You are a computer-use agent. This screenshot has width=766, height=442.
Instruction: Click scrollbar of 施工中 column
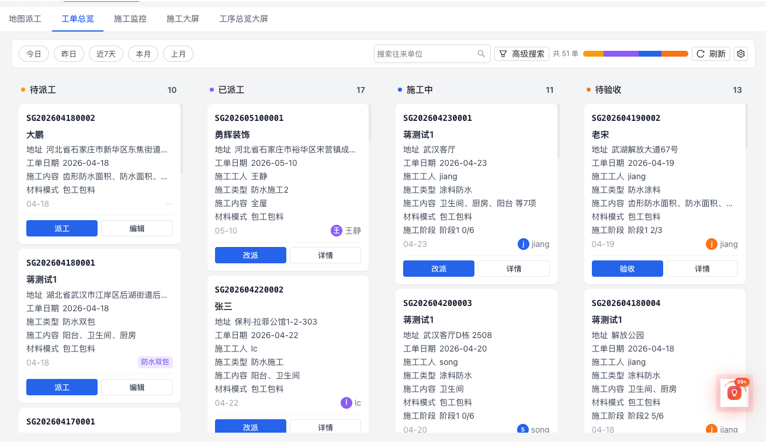559,131
